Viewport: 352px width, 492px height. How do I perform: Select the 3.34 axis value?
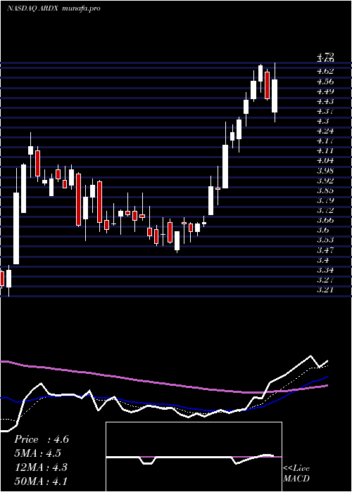click(325, 270)
